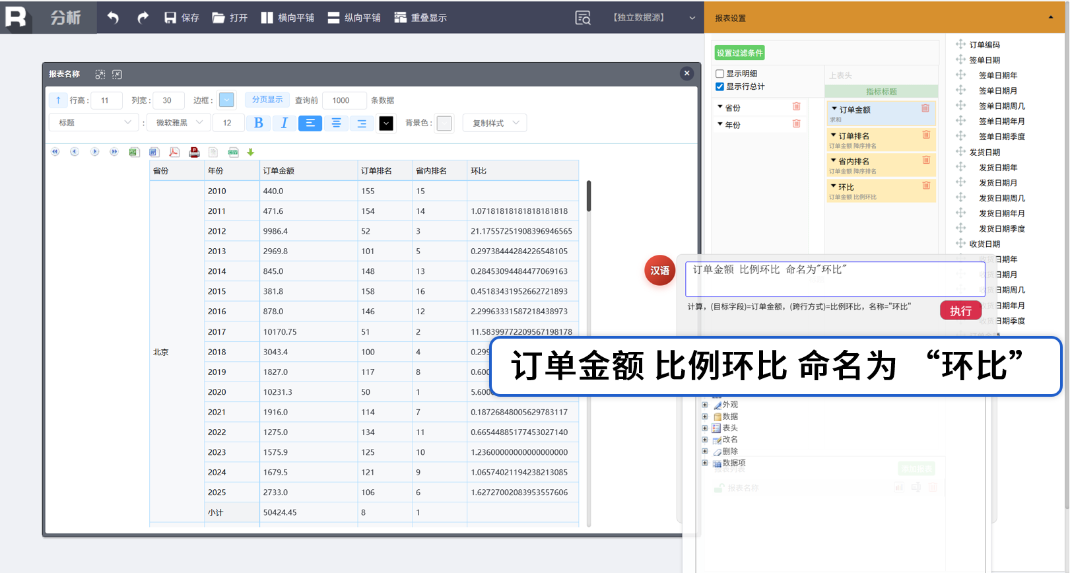Delete the 省份 row field
Image resolution: width=1070 pixels, height=573 pixels.
[796, 107]
